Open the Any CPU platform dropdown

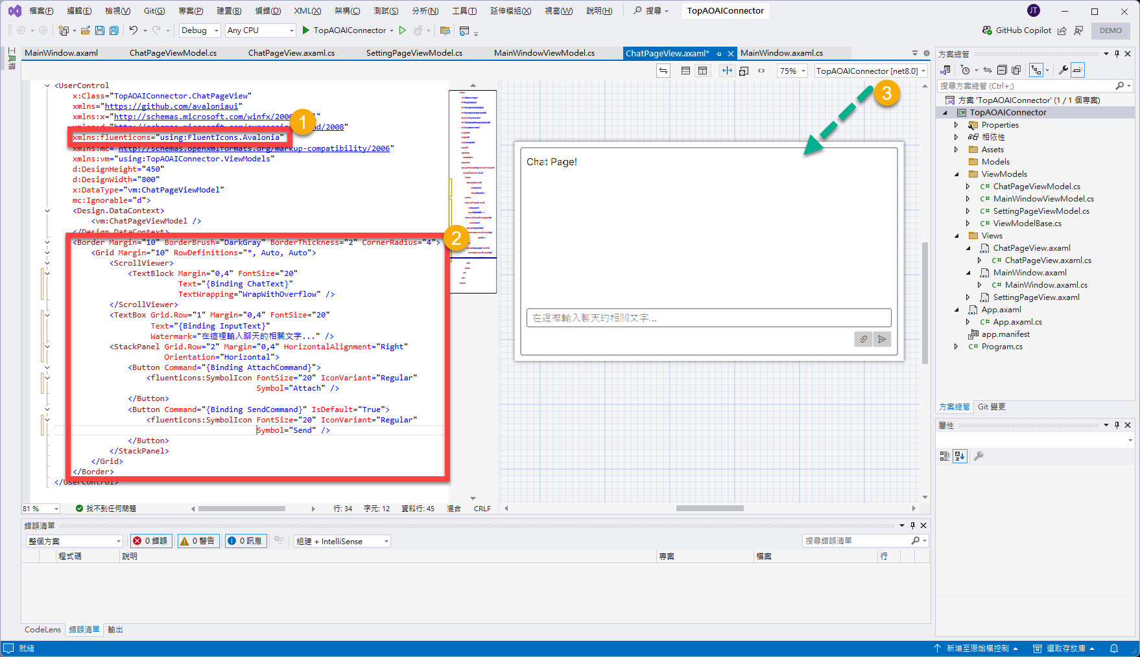(260, 30)
